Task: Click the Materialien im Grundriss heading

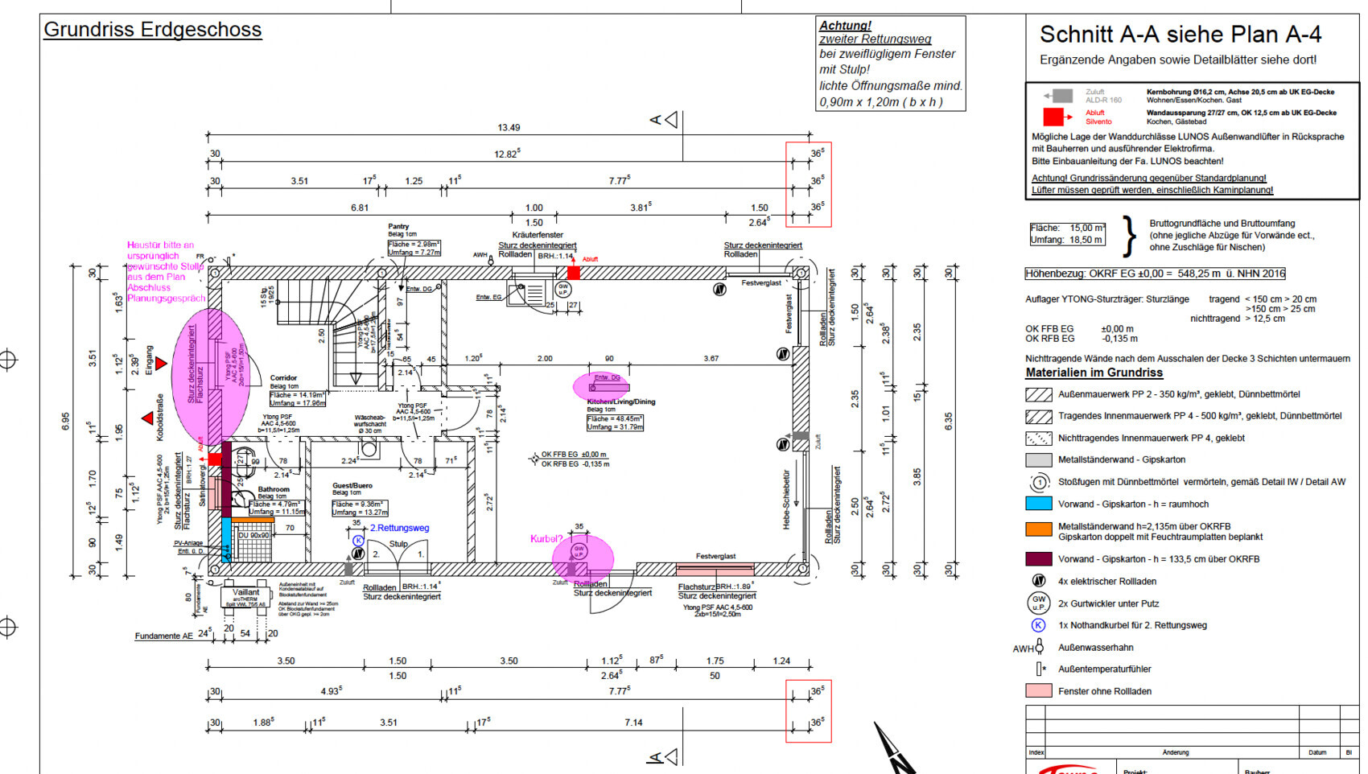Action: click(x=1094, y=373)
